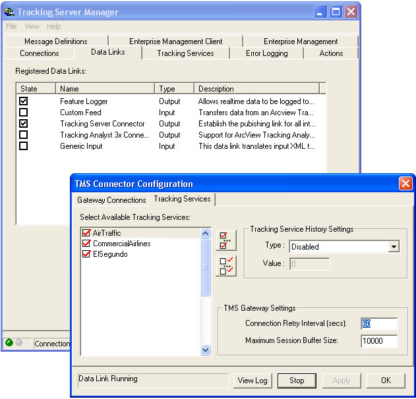Select the Tracking Server Connector row name
The height and width of the screenshot is (399, 416).
(102, 124)
